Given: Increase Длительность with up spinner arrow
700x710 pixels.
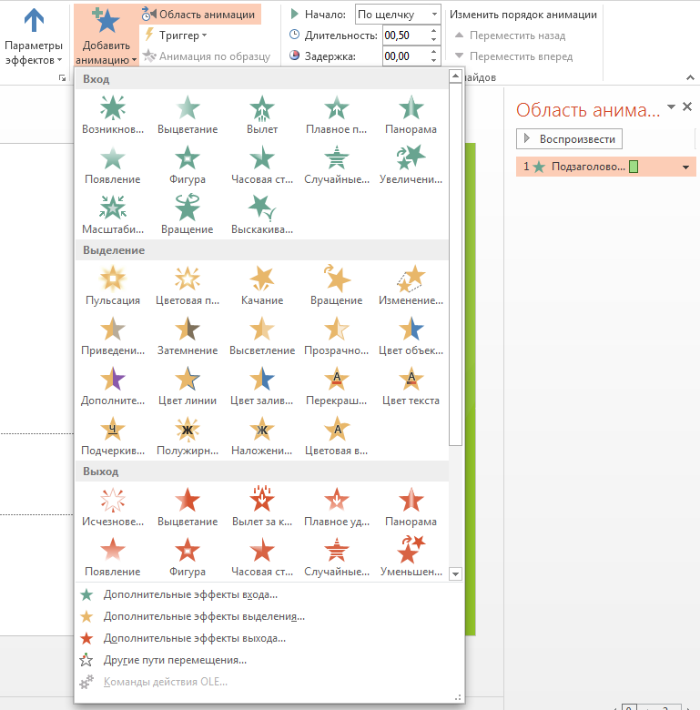Looking at the screenshot, I should tap(434, 31).
